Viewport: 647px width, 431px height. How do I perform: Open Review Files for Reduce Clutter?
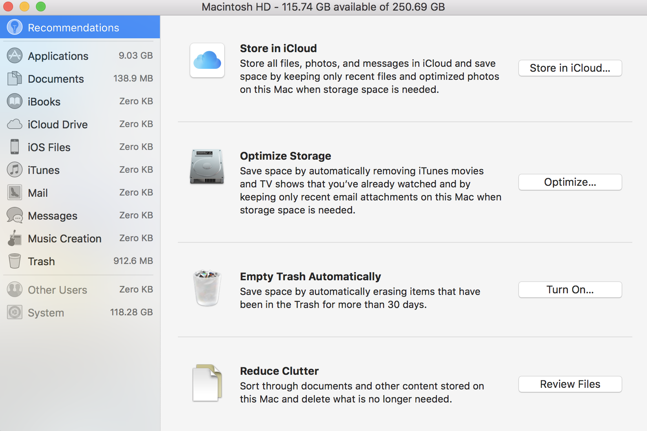pyautogui.click(x=570, y=384)
